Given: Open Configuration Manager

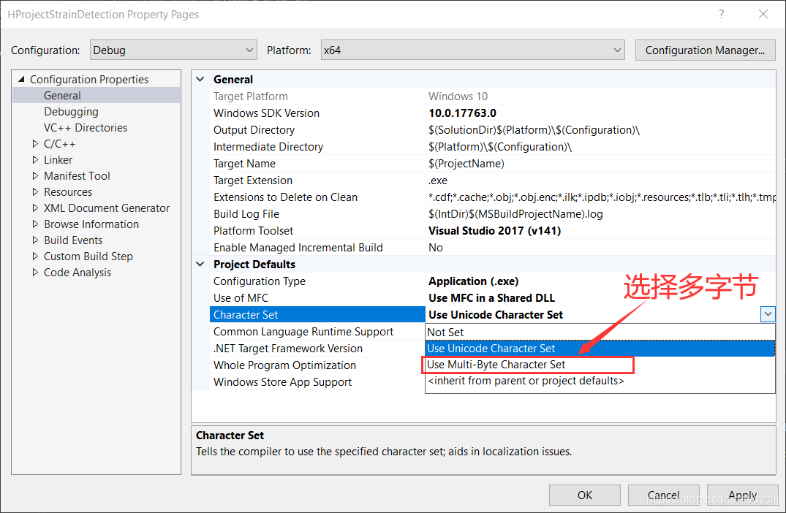Looking at the screenshot, I should point(706,50).
